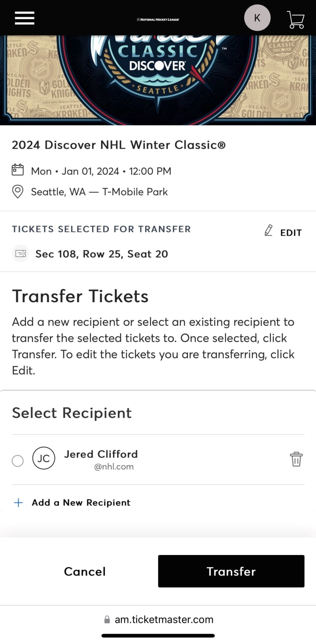This screenshot has height=643, width=316.
Task: Click the Jered Clifford recipient name
Action: [x=101, y=454]
